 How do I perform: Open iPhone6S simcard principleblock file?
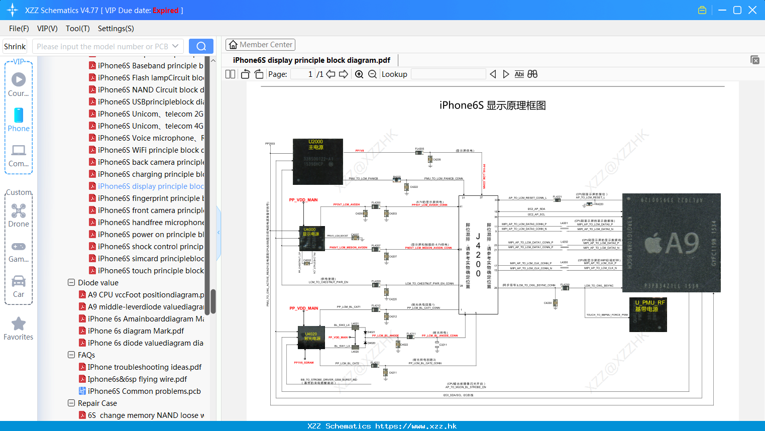pyautogui.click(x=146, y=258)
